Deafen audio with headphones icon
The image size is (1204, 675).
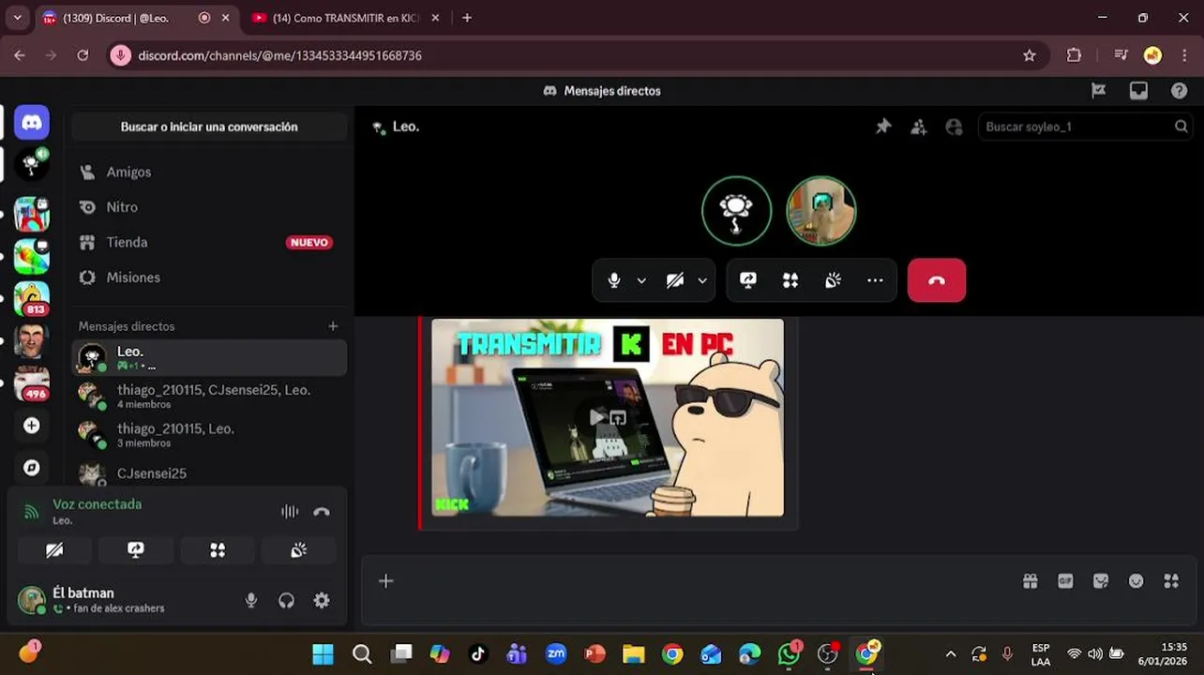click(287, 601)
